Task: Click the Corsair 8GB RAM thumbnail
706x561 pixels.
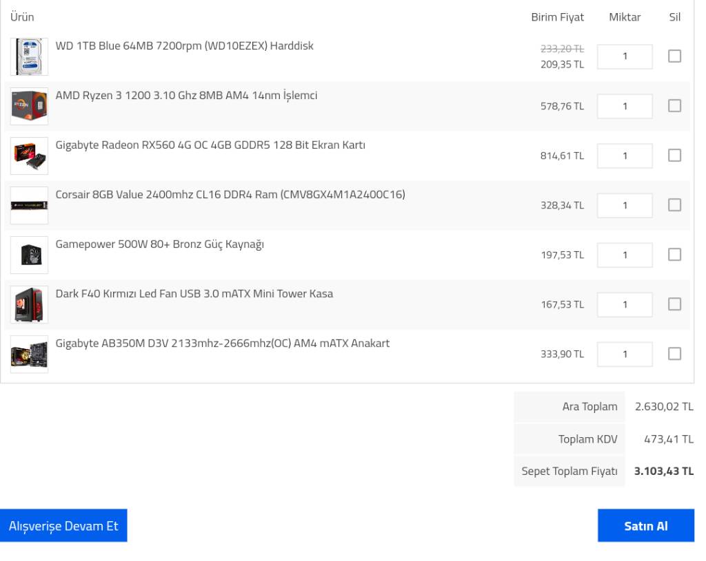Action: [29, 205]
